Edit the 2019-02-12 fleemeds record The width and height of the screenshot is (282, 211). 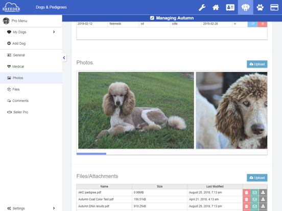coord(252,24)
